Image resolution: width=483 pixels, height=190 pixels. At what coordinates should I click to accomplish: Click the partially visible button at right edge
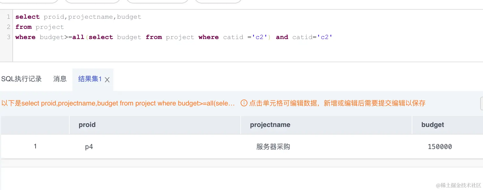tap(482, 103)
